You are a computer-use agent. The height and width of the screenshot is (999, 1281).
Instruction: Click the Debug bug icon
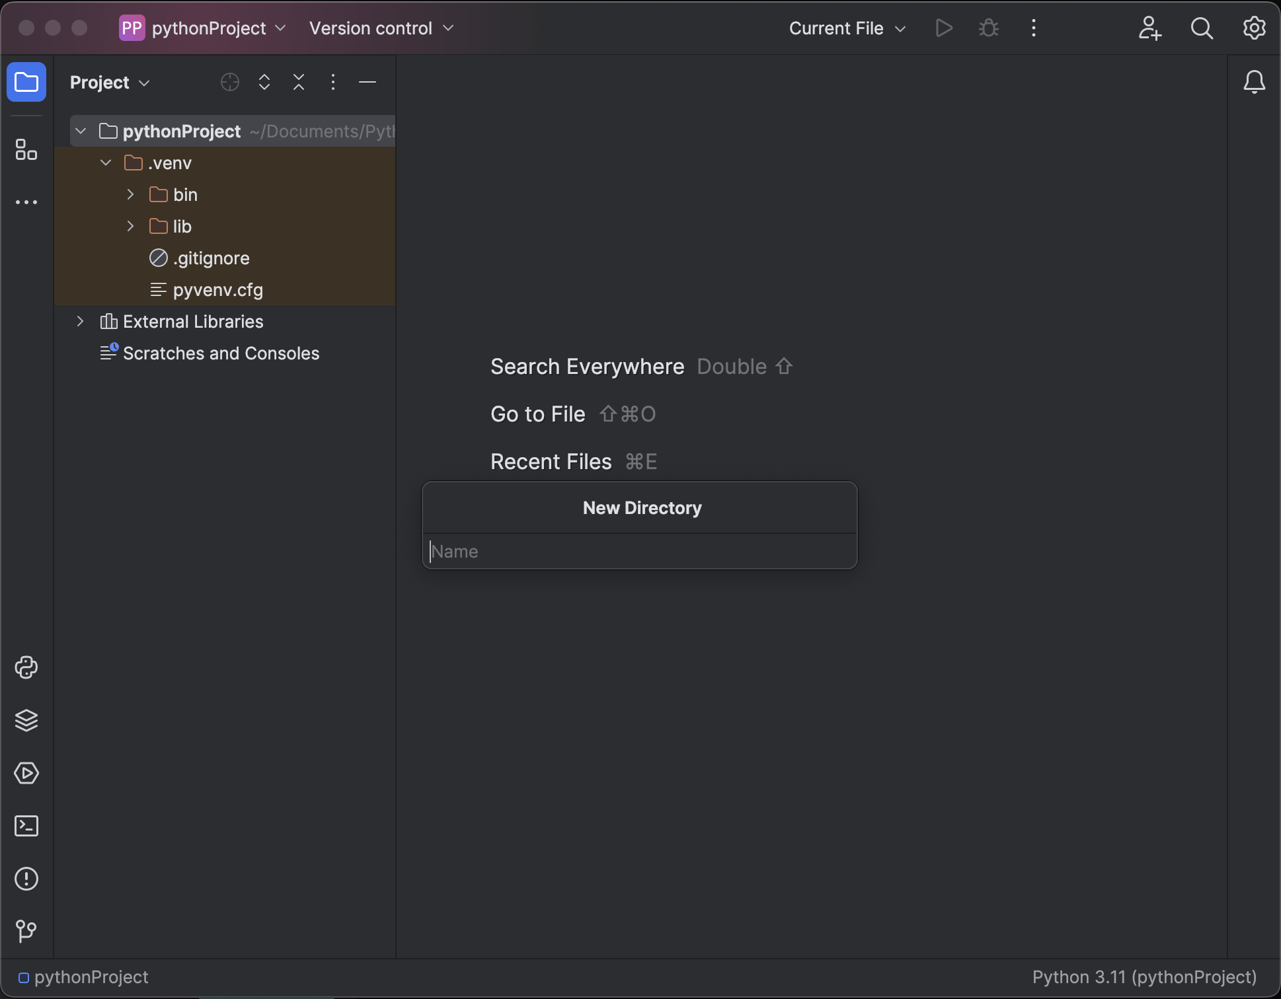pos(989,28)
